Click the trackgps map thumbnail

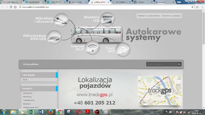tap(160, 91)
